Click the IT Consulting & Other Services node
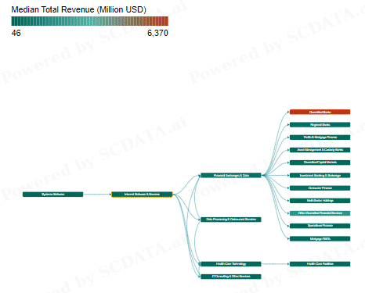 231,277
